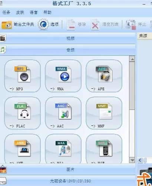Open 选项 options gear icon
The width and height of the screenshot is (152, 186).
tap(43, 24)
